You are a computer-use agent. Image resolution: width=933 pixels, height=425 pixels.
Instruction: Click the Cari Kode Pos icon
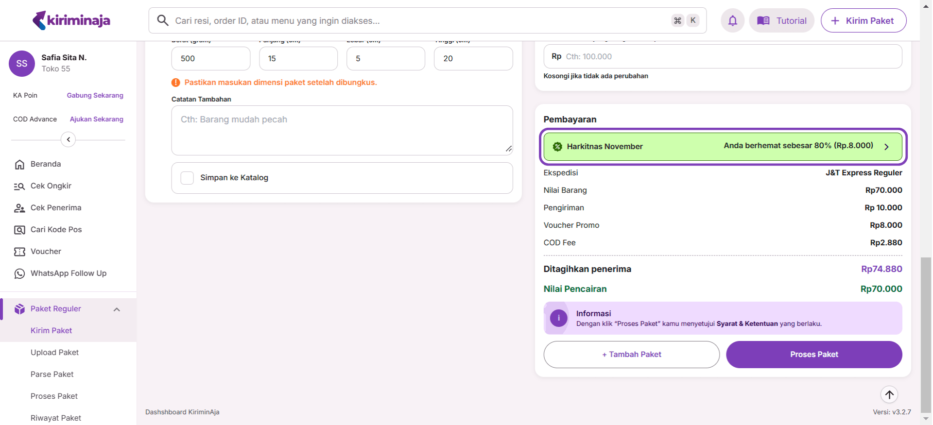pyautogui.click(x=19, y=230)
